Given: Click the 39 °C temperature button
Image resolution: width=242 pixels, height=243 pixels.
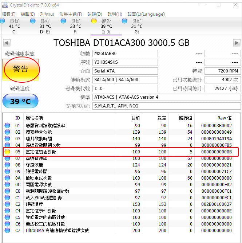Looking at the screenshot, I should click(x=20, y=101).
